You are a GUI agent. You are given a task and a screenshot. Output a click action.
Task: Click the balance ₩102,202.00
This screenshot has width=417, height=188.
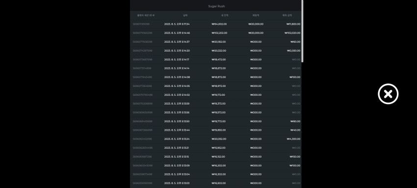pyautogui.click(x=219, y=33)
